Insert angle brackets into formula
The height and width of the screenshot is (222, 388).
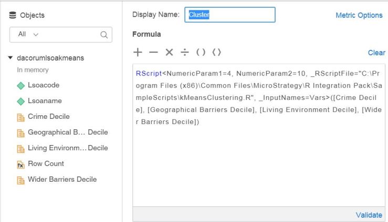[x=216, y=52]
